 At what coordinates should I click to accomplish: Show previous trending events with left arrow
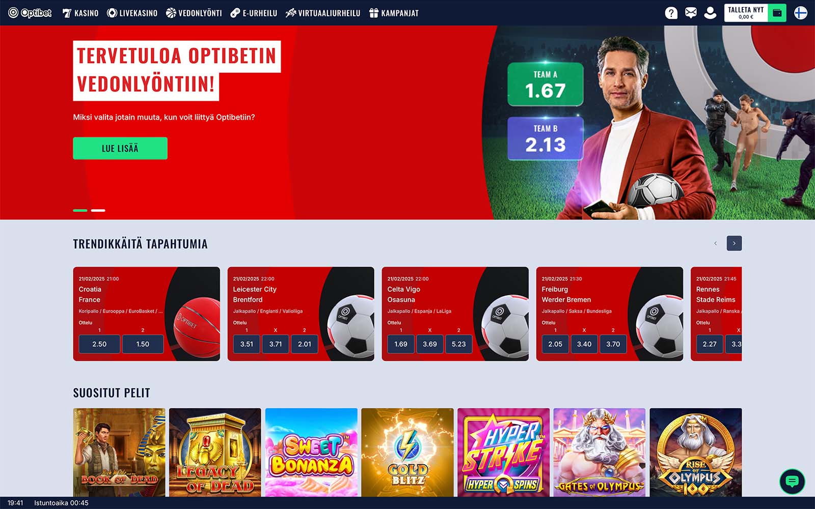(715, 243)
